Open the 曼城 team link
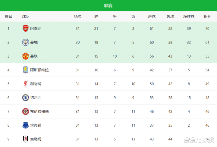217x147 pixels. click(x=34, y=42)
